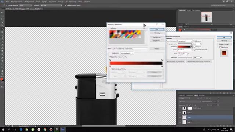Click the layer mask thumbnail of top layer
This screenshot has width=235, height=132.
[x=190, y=108]
